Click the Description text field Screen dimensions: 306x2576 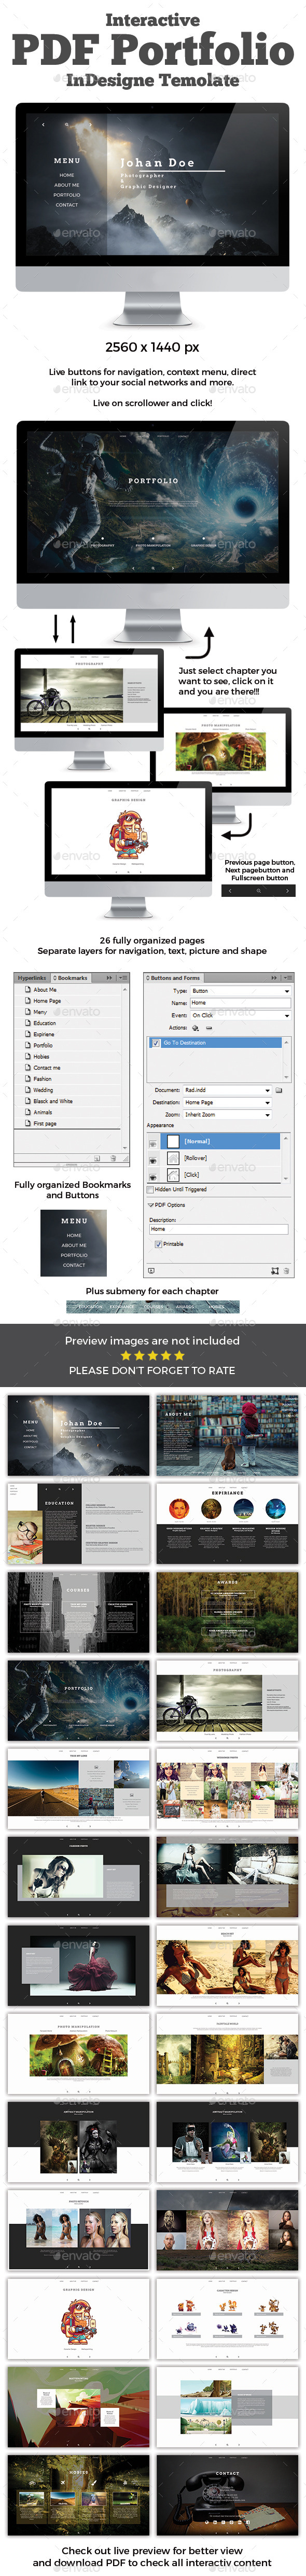tap(218, 1230)
